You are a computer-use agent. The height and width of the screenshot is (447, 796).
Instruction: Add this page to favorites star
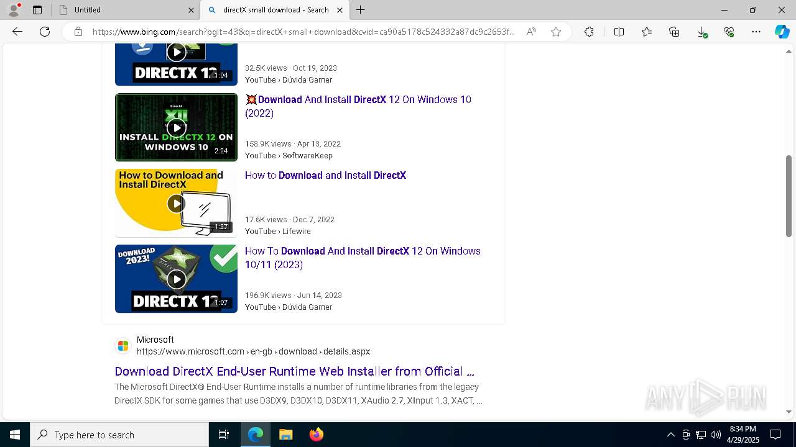pos(556,32)
